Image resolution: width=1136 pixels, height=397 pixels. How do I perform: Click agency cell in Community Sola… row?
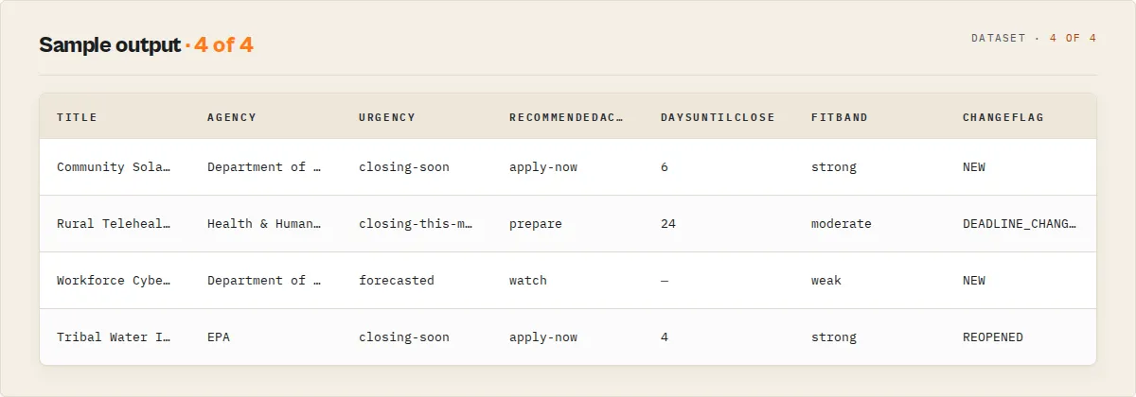[x=264, y=167]
